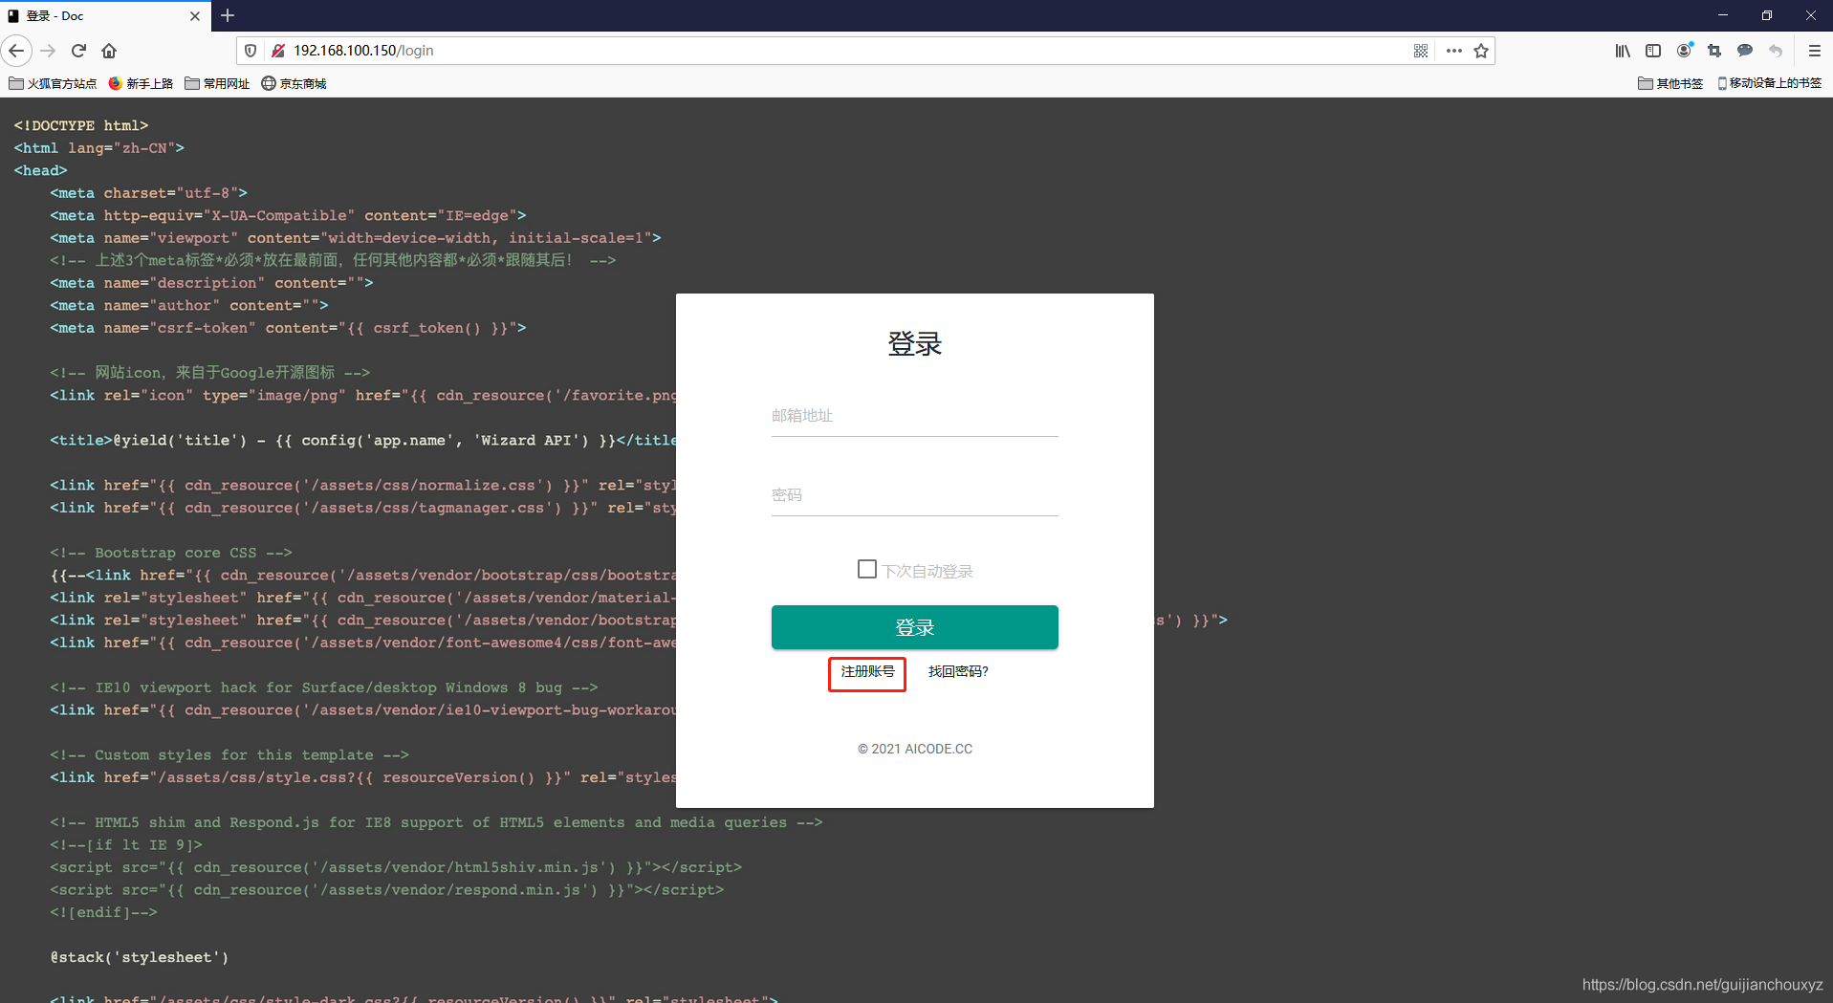Screen dimensions: 1833x1003
Task: Open the tracking protection shield icon
Action: 251,51
